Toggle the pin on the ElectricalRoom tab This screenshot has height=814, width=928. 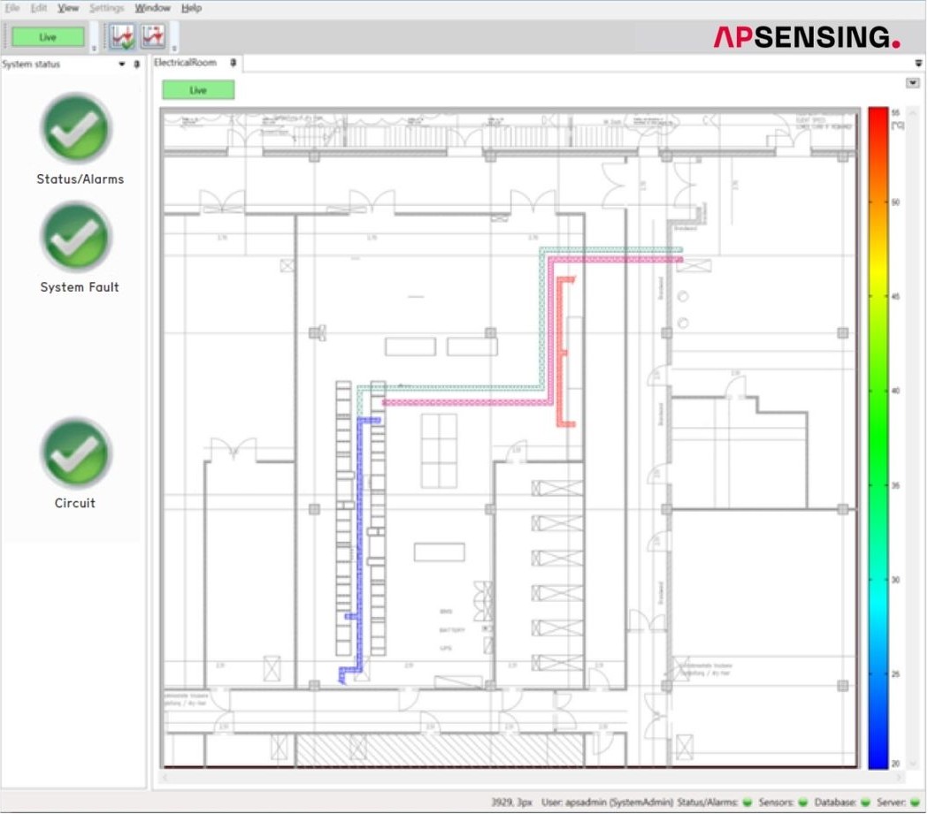[x=232, y=64]
